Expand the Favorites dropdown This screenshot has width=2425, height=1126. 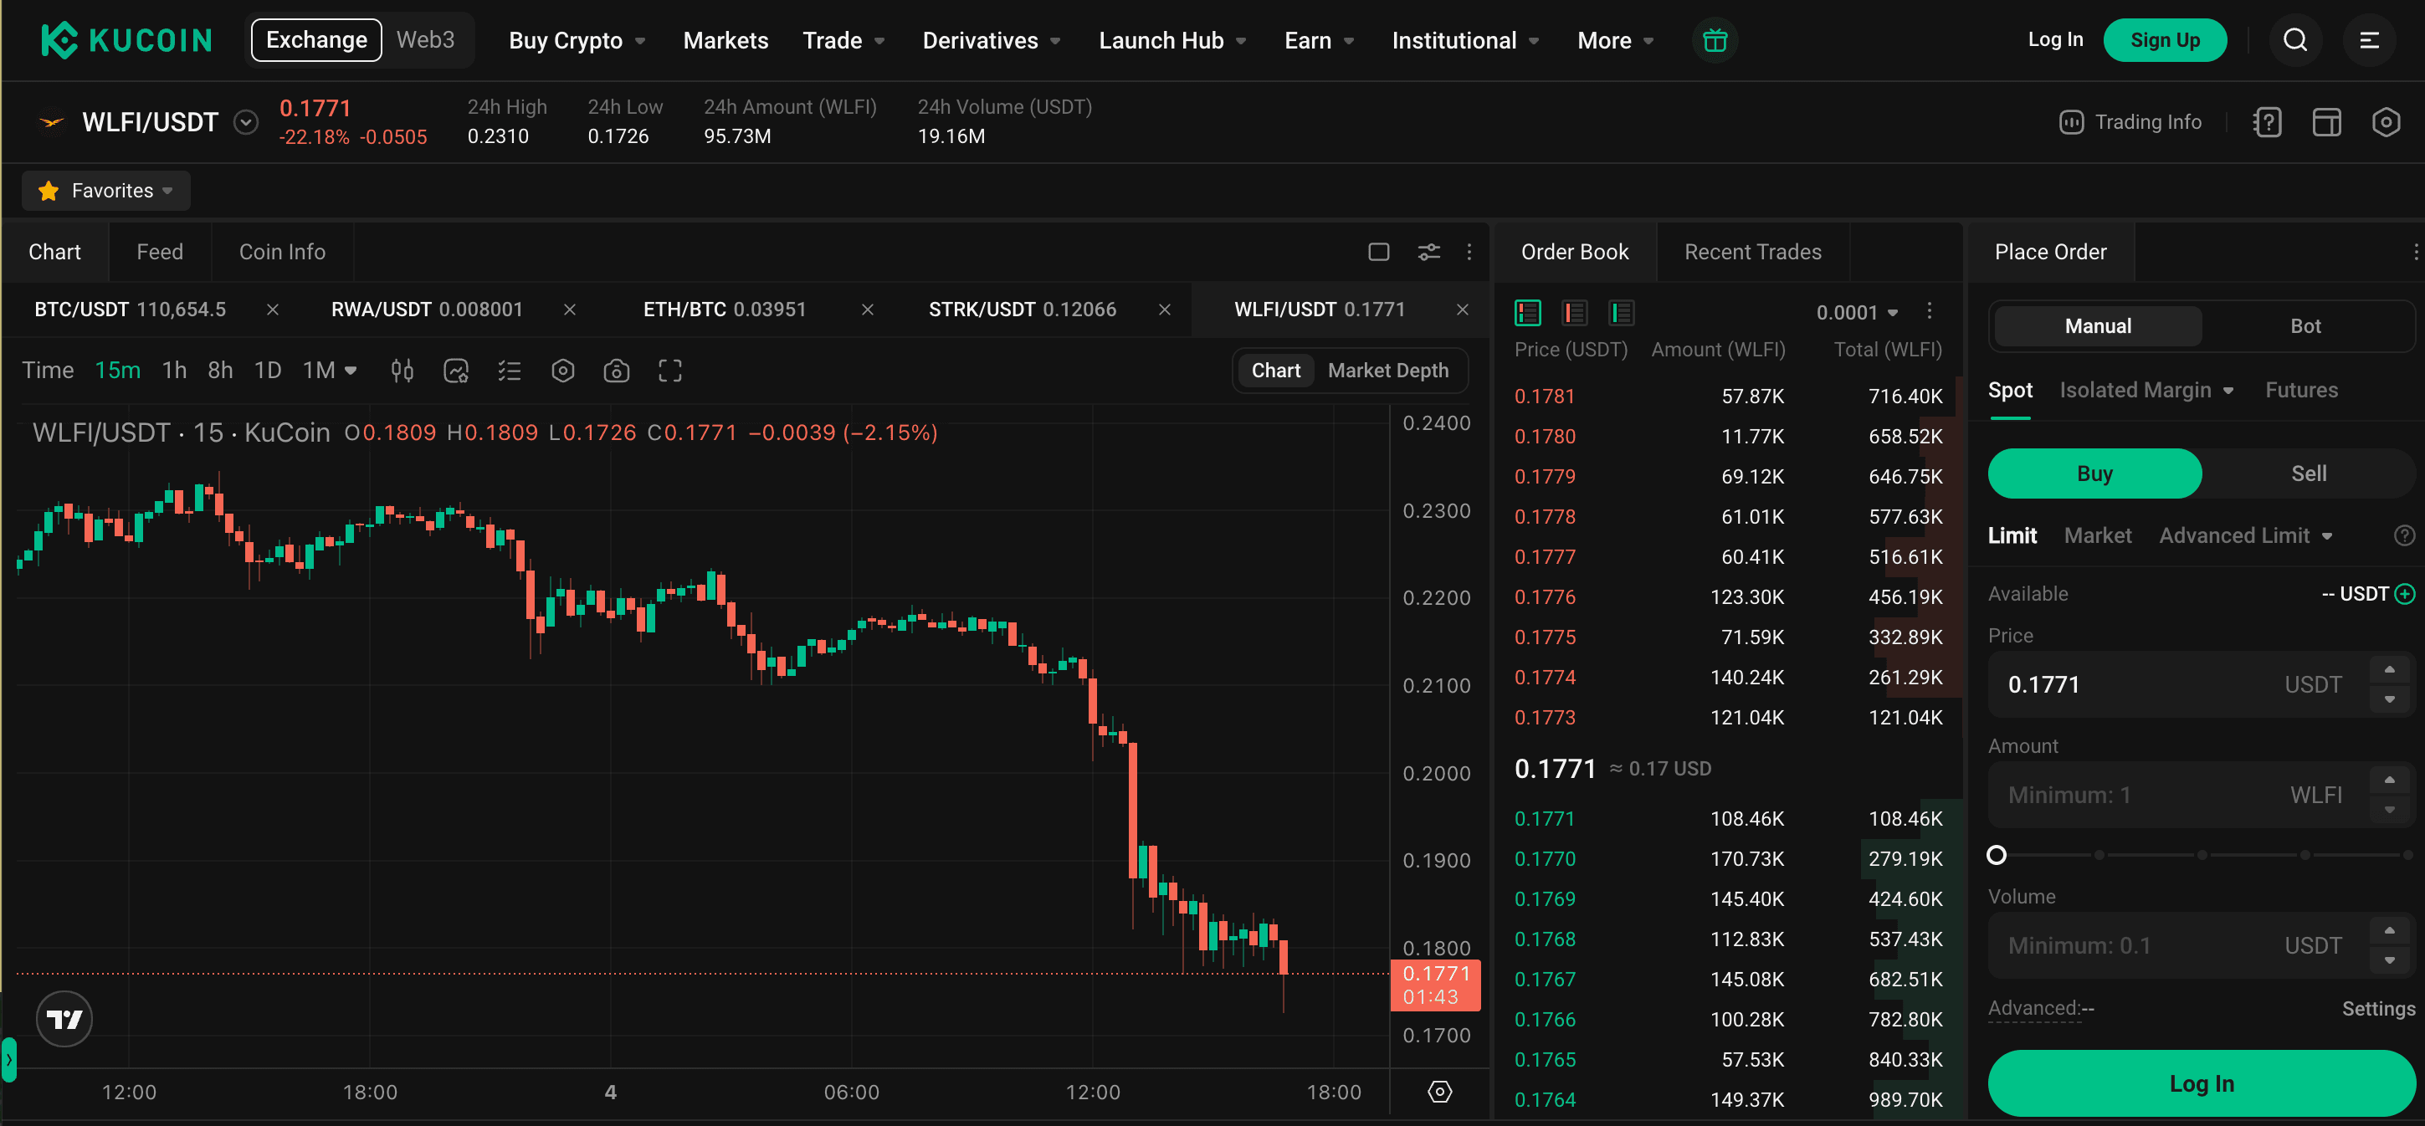[106, 191]
